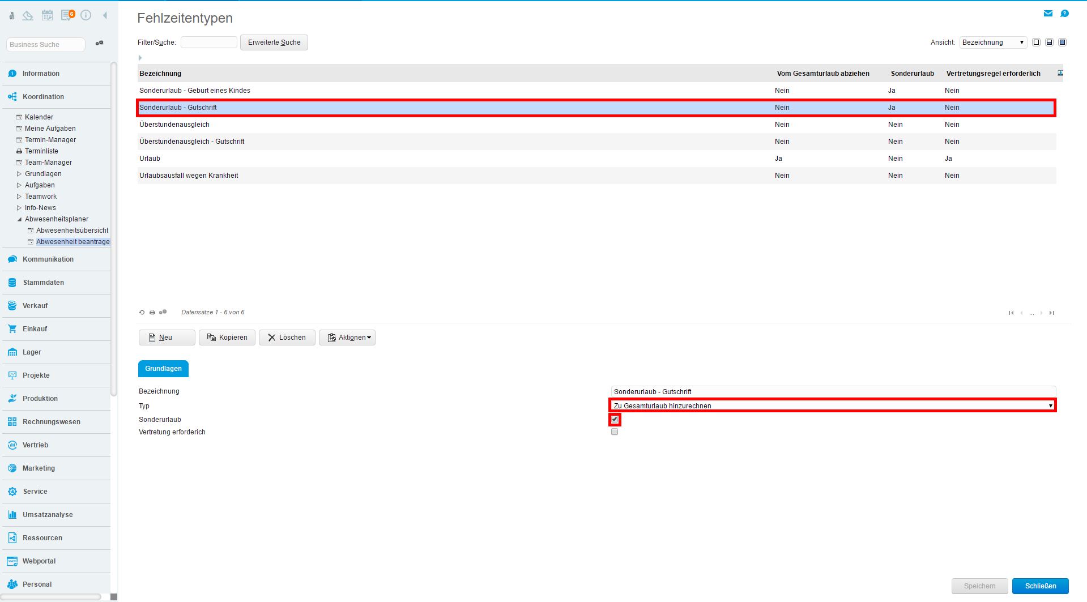
Task: Expand the Info-News tree node
Action: 19,208
